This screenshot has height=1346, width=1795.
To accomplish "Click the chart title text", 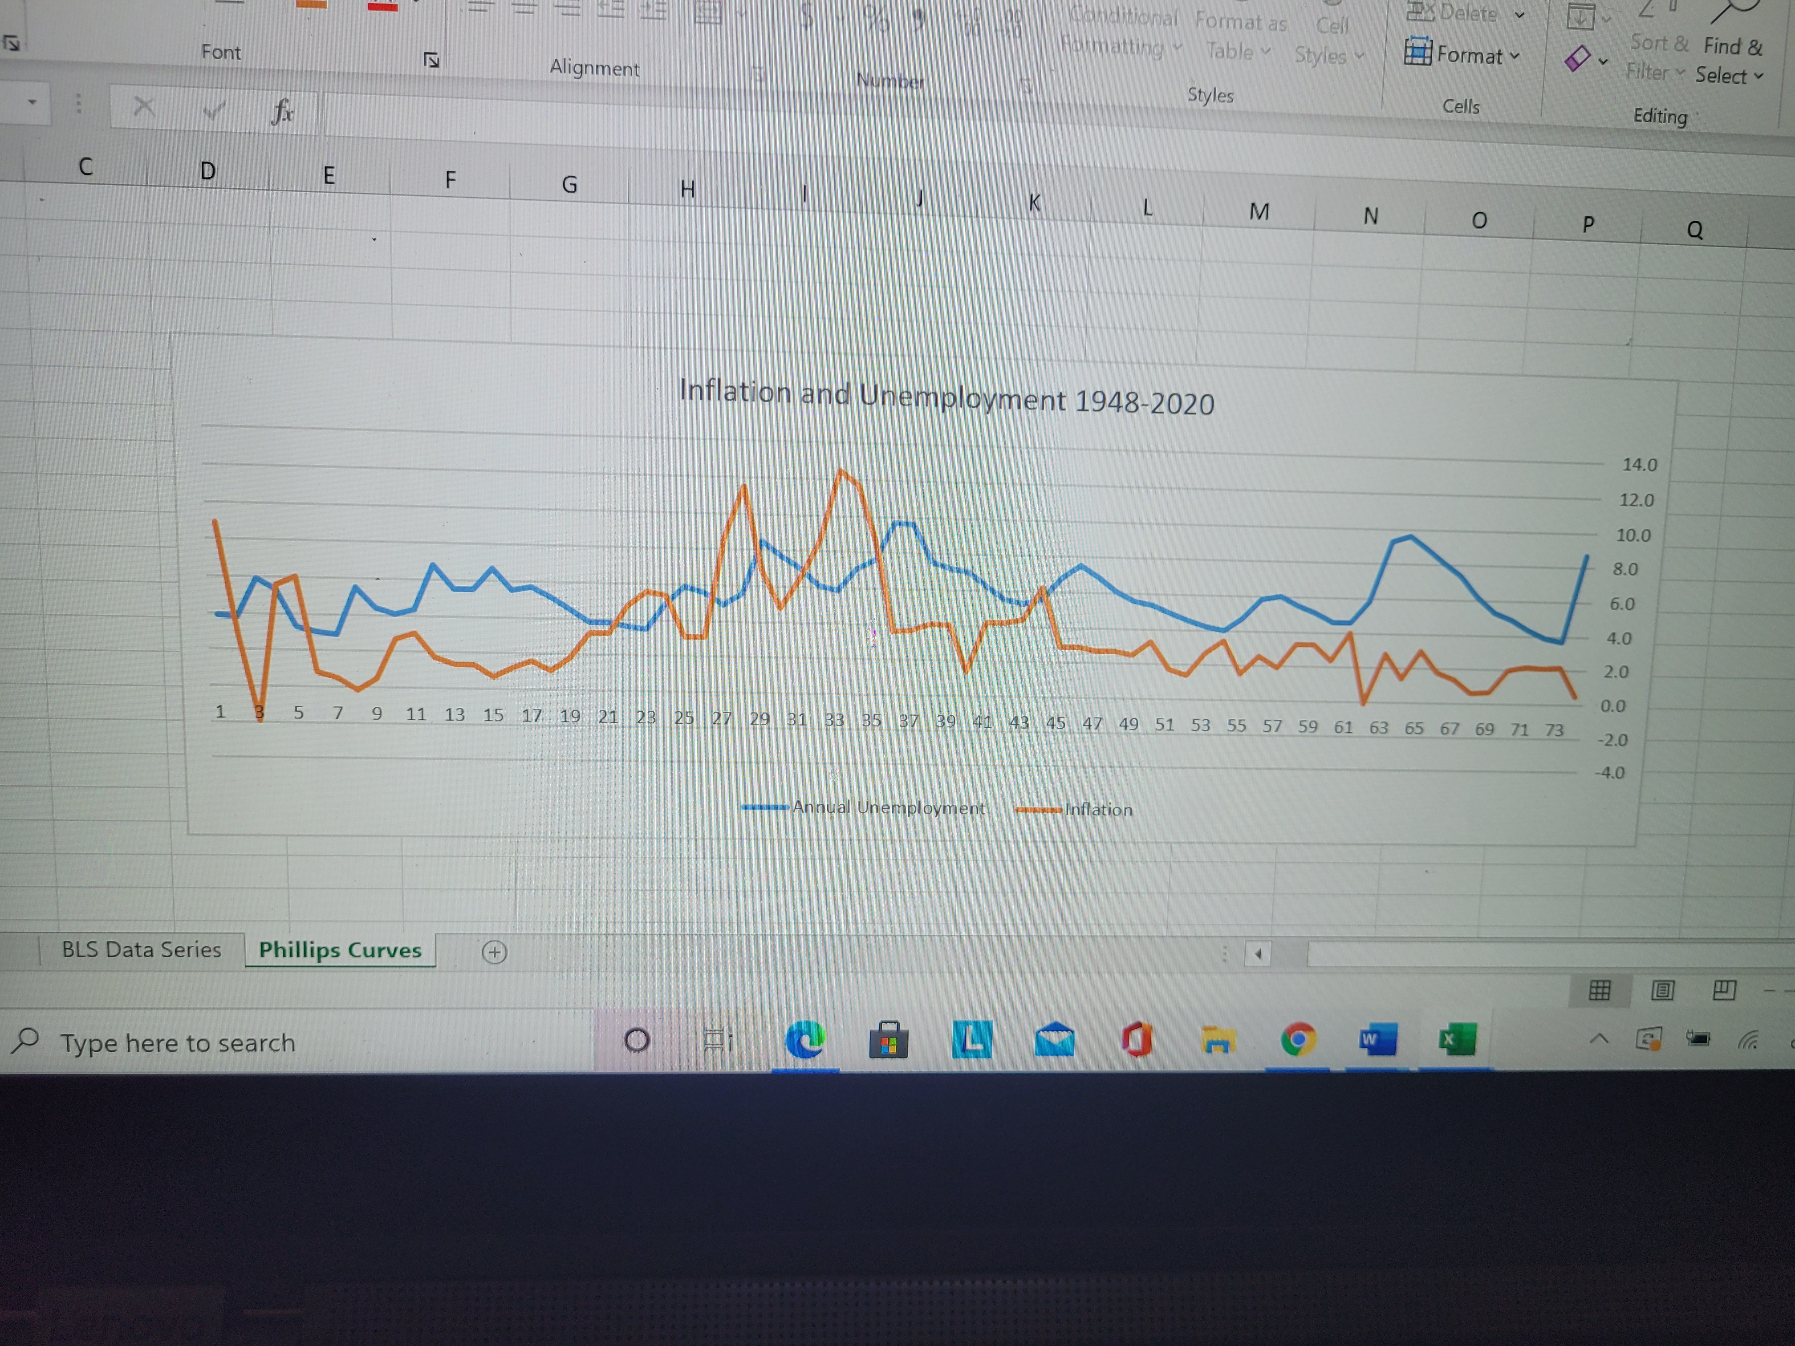I will 946,397.
